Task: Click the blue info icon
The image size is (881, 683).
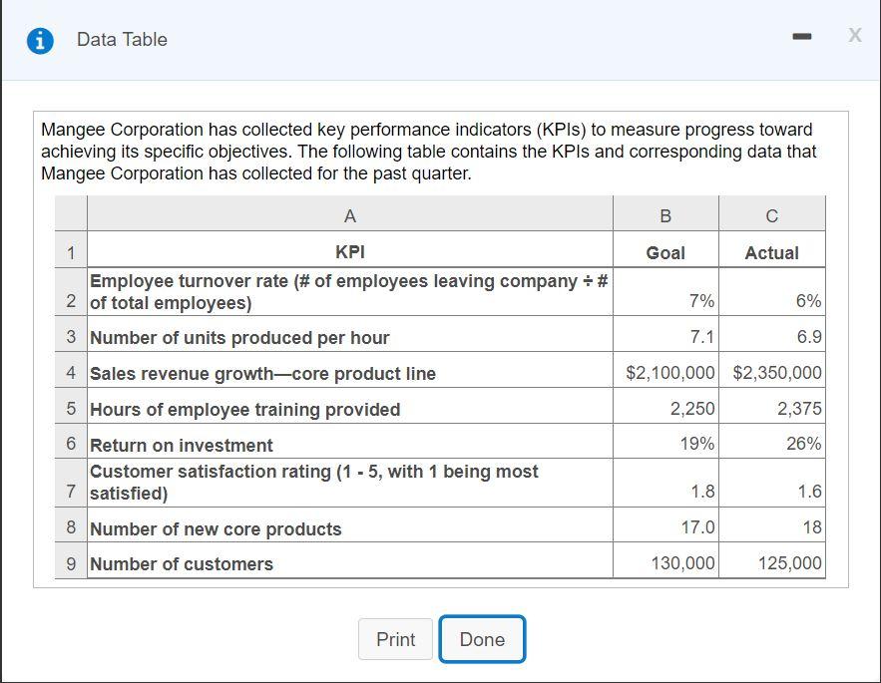Action: [x=38, y=38]
